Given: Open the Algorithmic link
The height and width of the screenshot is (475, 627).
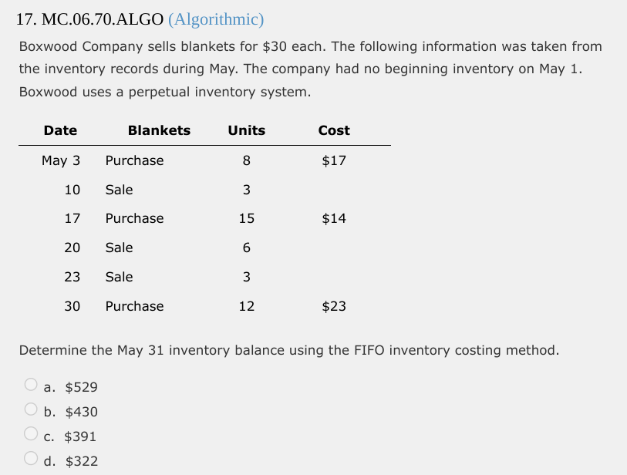Looking at the screenshot, I should tap(217, 19).
